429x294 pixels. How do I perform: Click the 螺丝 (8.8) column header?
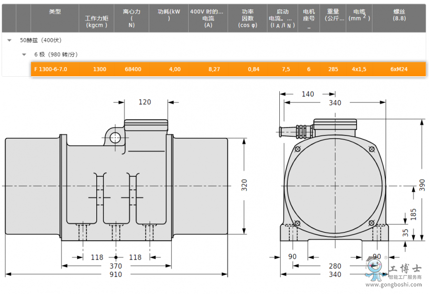click(399, 15)
